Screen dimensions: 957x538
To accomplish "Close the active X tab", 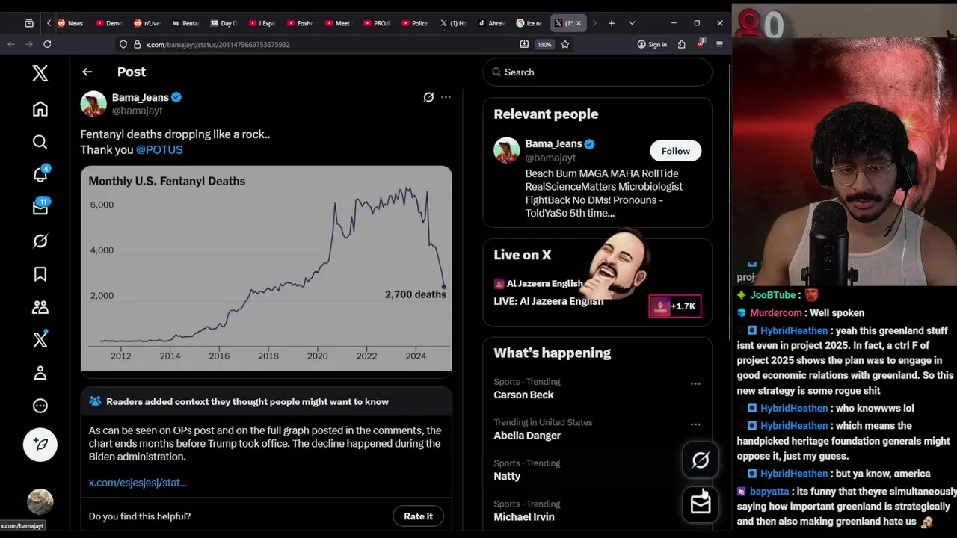I will [x=578, y=23].
